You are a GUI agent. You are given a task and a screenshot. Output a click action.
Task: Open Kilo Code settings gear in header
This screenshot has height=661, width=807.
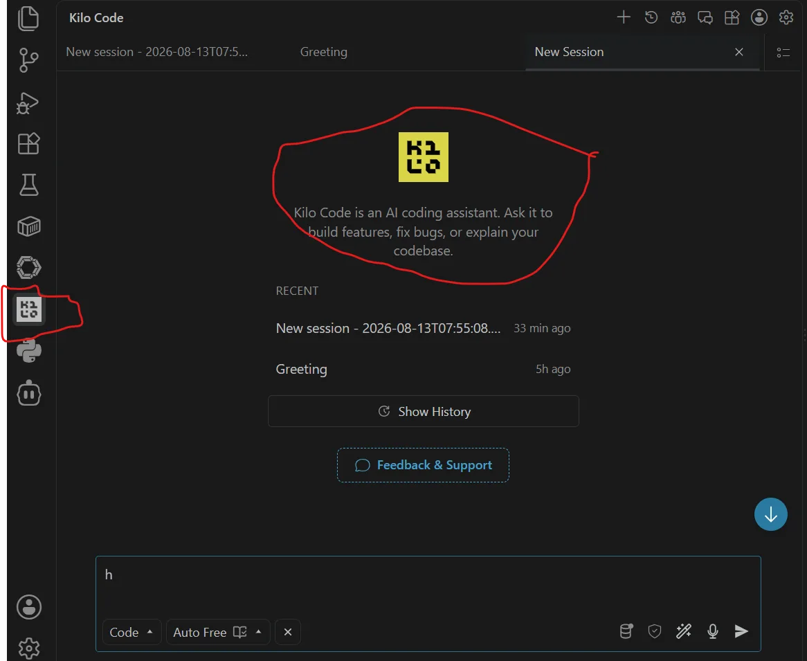click(x=786, y=17)
